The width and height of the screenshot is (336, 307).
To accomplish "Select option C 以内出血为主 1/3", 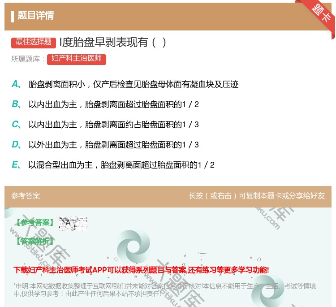I will click(x=105, y=125).
